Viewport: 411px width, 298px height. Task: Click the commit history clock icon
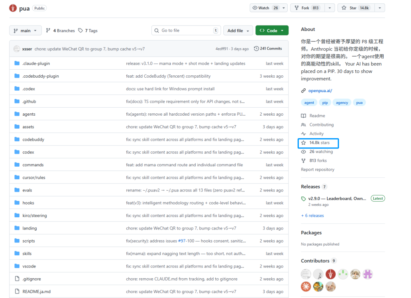(256, 49)
